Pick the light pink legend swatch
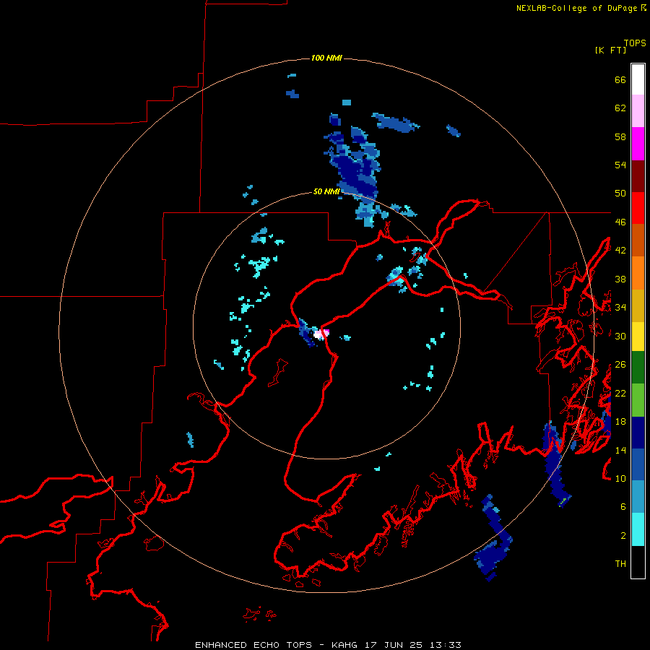Viewport: 650px width, 650px height. tap(638, 110)
